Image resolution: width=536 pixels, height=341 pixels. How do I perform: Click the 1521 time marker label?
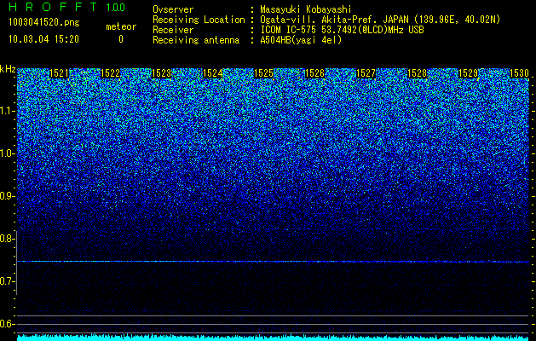coord(59,73)
